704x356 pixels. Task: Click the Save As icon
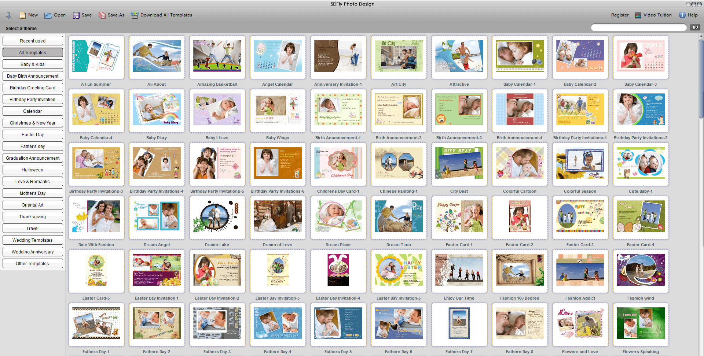click(102, 15)
